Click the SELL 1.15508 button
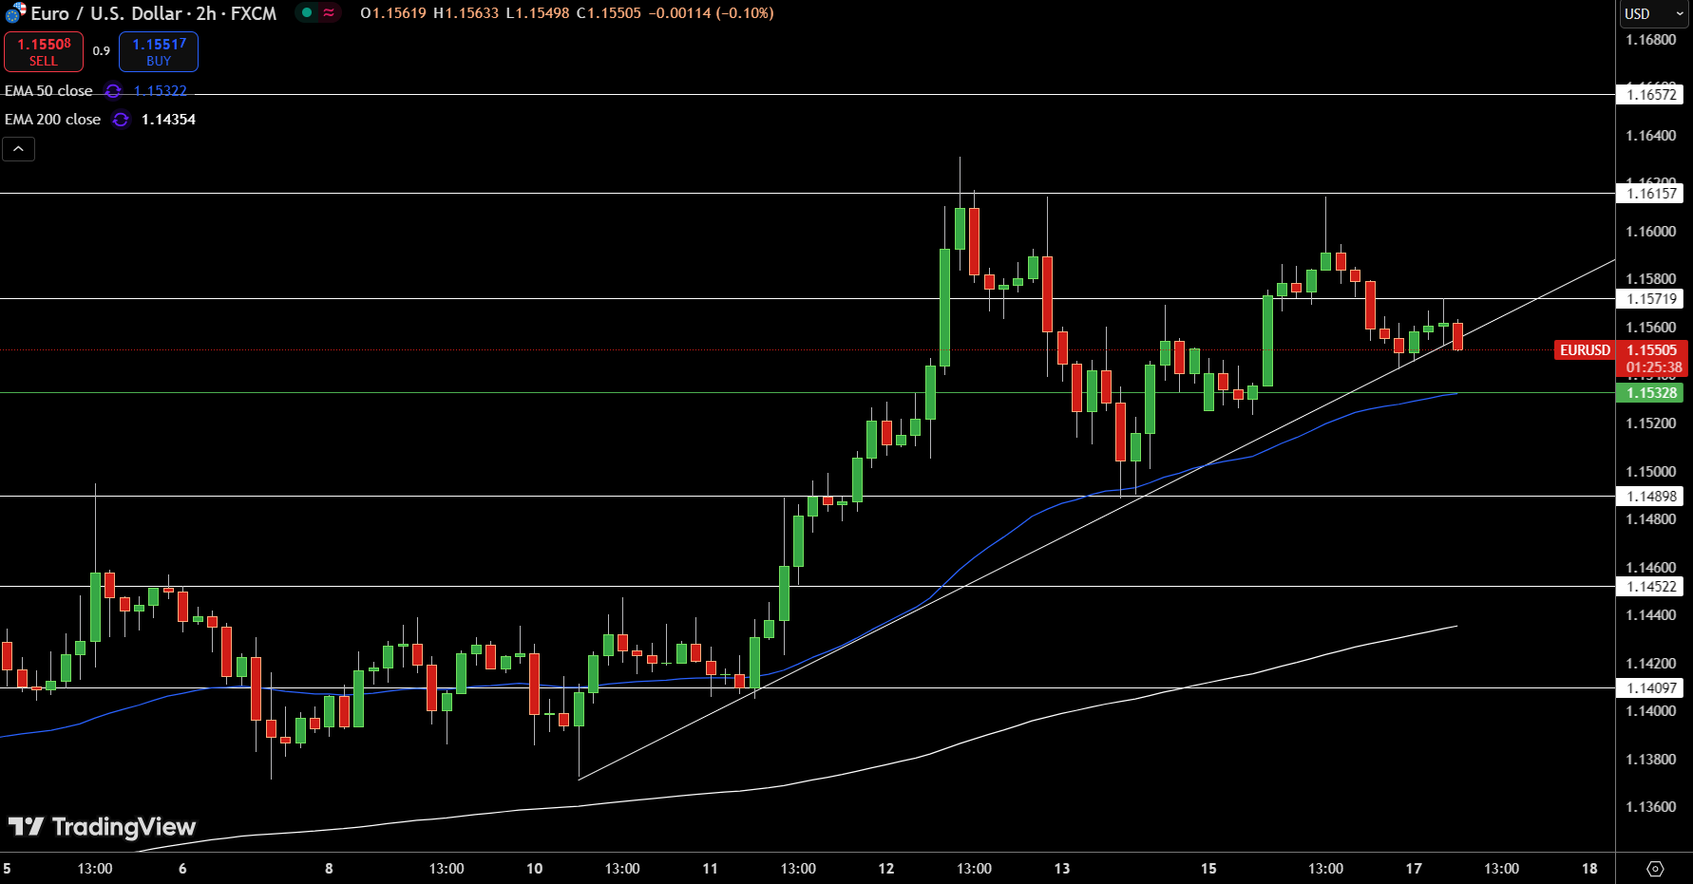This screenshot has height=884, width=1693. click(x=44, y=51)
